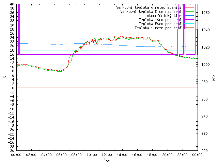The image size is (218, 163).
Task: Click the right axis value '1000'
Action: tap(205, 65)
